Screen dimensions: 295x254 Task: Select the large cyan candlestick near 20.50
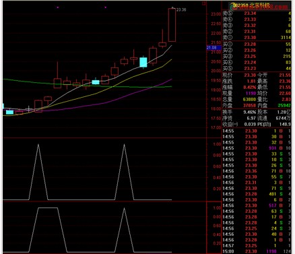point(143,62)
